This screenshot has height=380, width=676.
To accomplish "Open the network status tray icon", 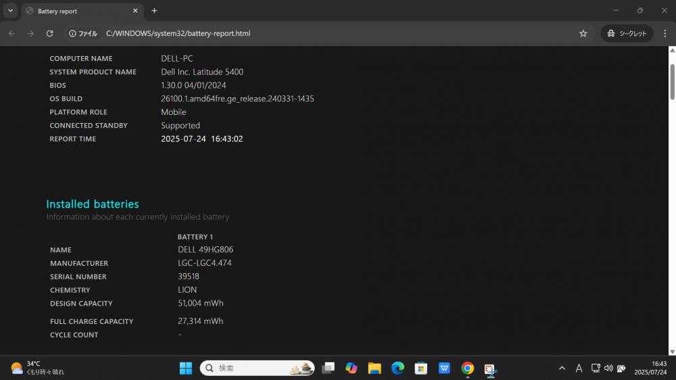I will point(596,368).
